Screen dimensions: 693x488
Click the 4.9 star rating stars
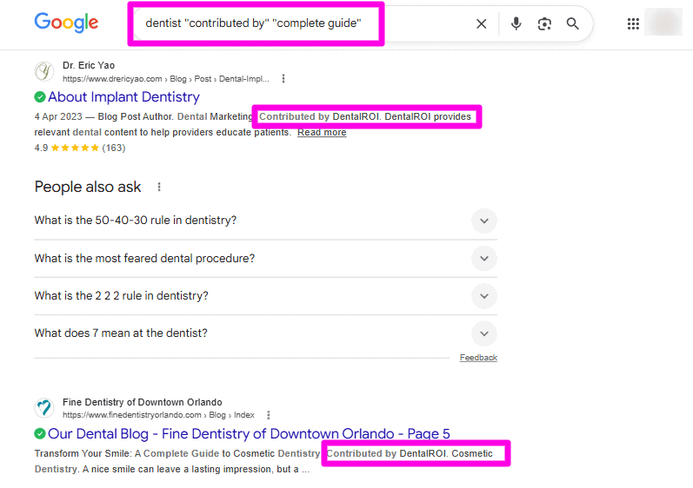pyautogui.click(x=75, y=148)
